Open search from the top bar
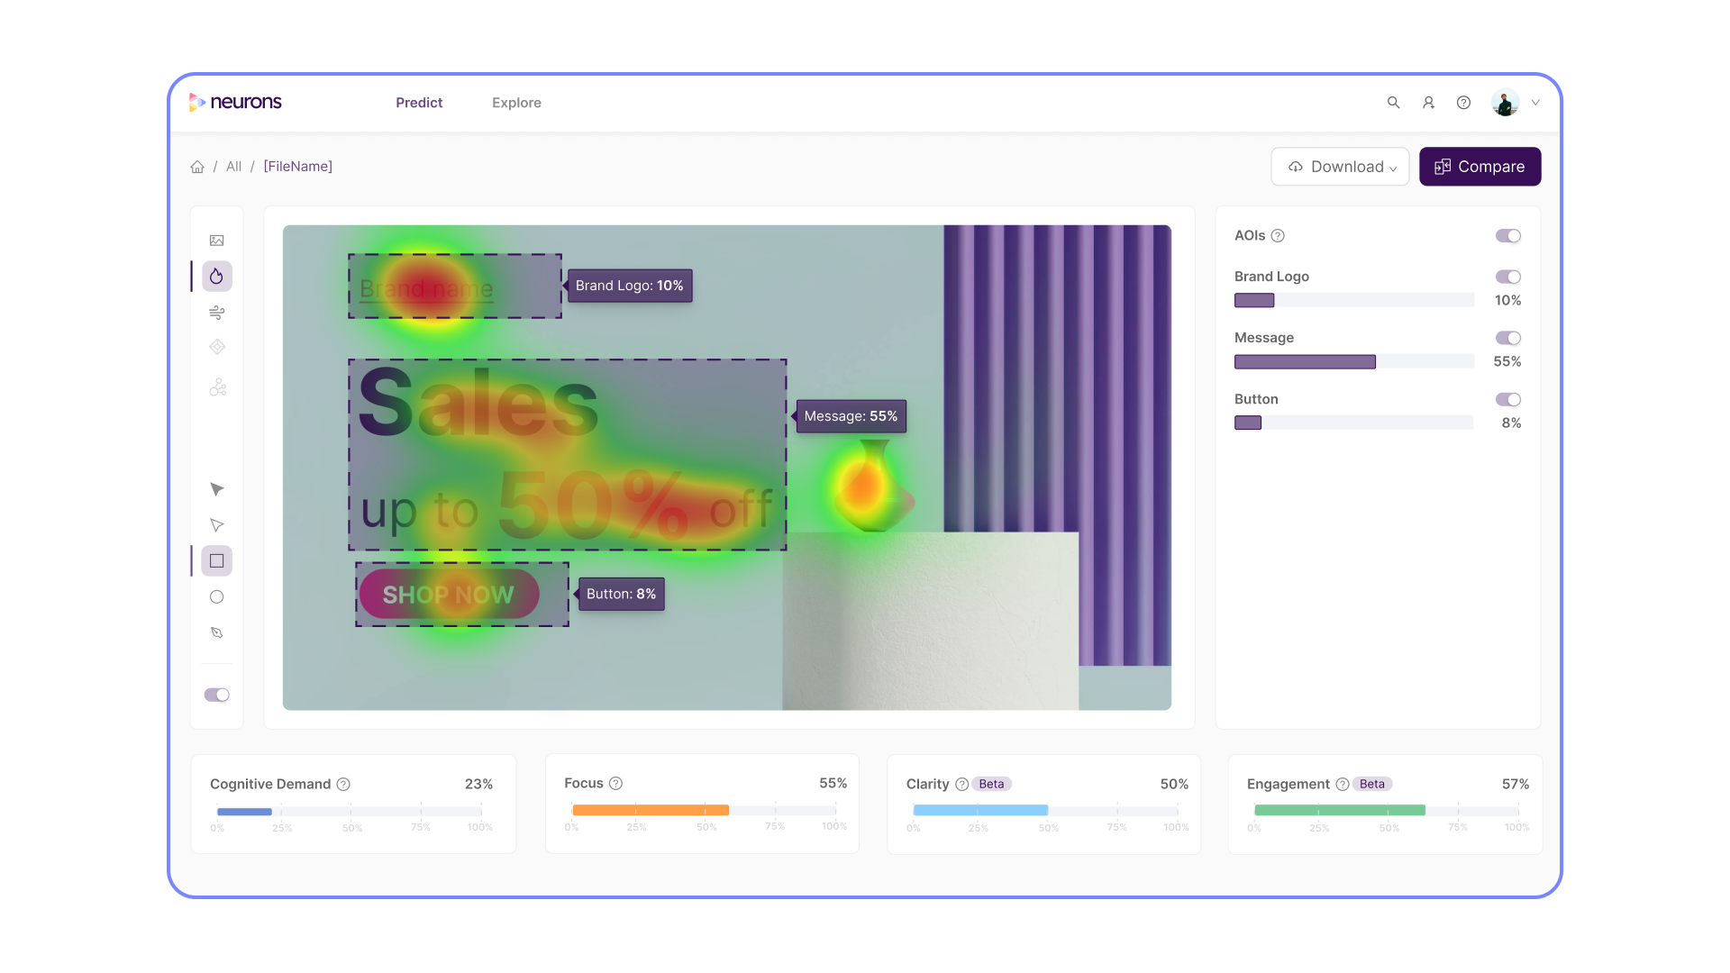 click(1393, 103)
